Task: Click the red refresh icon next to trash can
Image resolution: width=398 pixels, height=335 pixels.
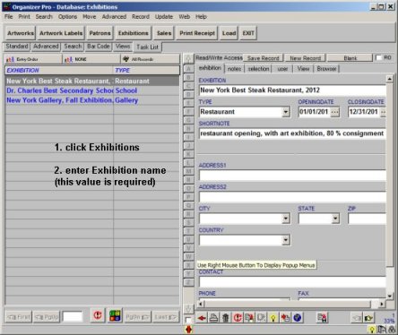Action: [x=238, y=318]
